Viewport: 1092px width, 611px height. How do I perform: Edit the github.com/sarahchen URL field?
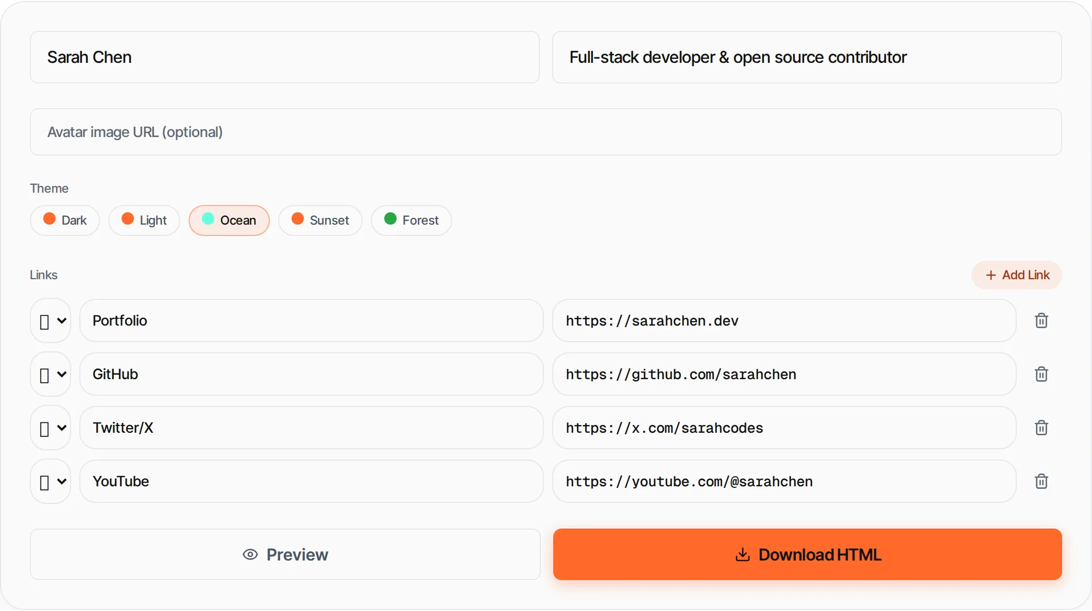click(784, 374)
